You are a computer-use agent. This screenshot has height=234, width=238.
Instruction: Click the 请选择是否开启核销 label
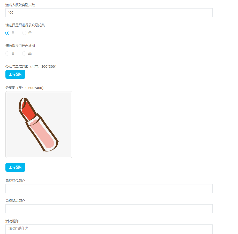pyautogui.click(x=20, y=46)
